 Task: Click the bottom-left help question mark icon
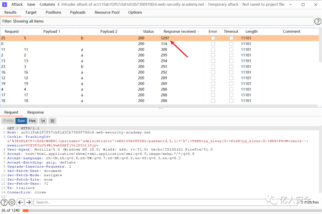click(x=4, y=202)
